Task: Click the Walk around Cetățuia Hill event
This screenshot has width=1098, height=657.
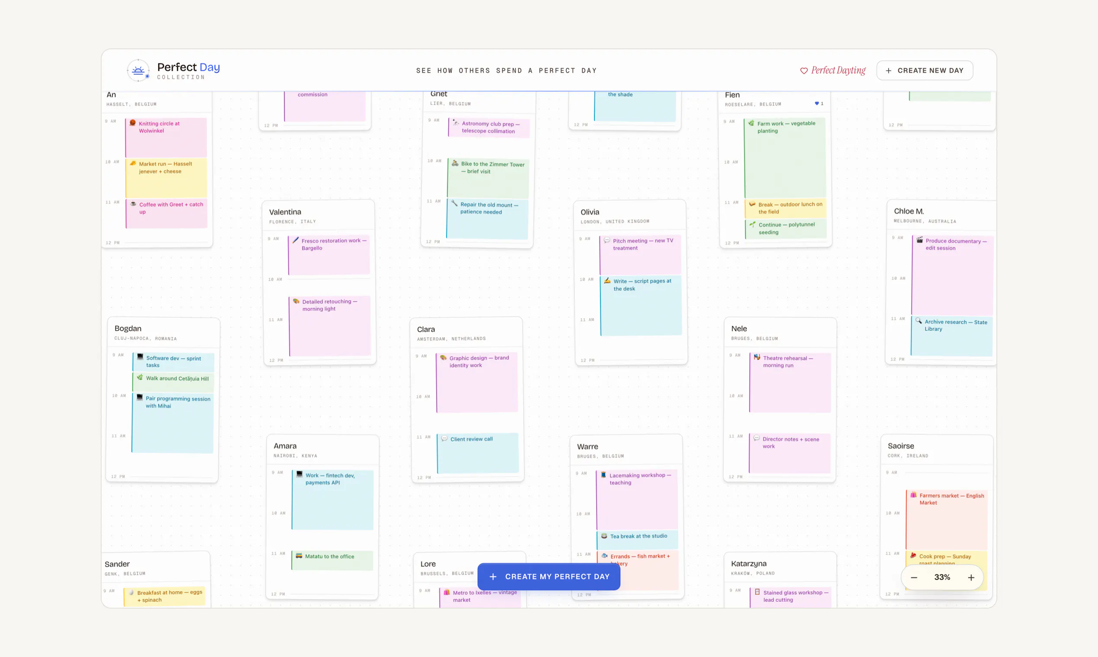Action: pyautogui.click(x=173, y=382)
